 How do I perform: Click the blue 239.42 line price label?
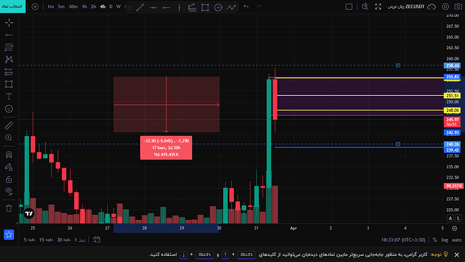[x=452, y=150]
